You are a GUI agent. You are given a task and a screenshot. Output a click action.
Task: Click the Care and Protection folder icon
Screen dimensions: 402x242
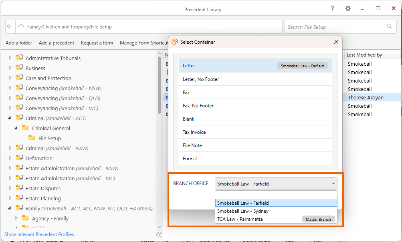click(19, 77)
